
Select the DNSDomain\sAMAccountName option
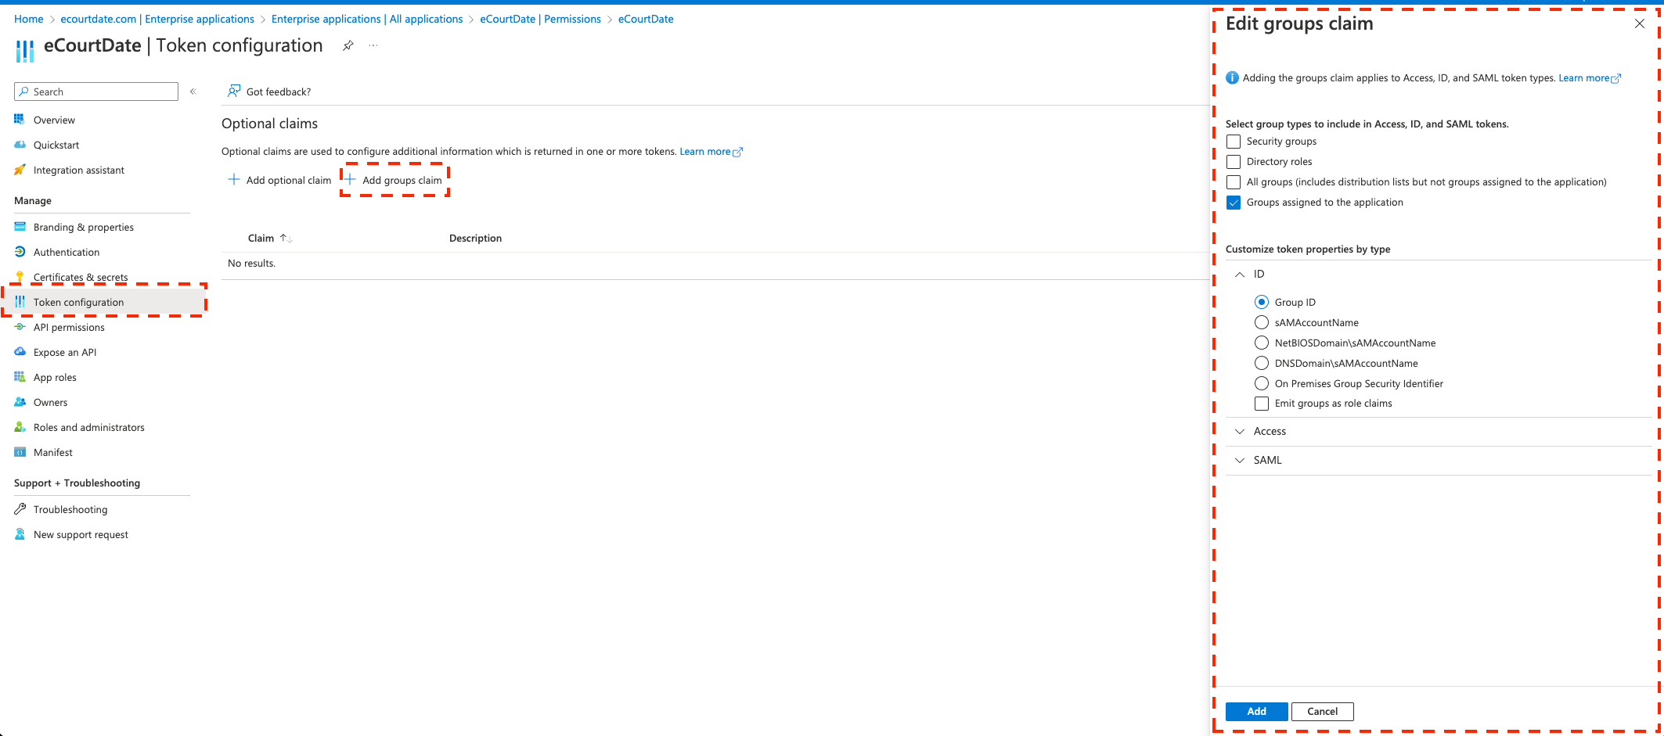(1262, 363)
